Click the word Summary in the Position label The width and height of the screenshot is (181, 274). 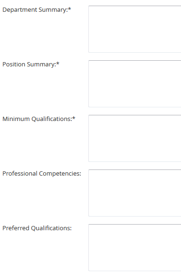[x=41, y=64]
